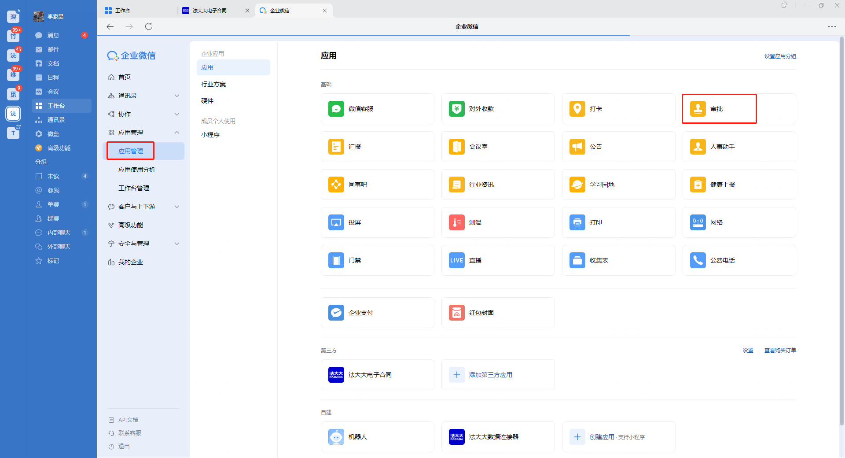Open the 同事吧 app icon

pyautogui.click(x=336, y=185)
